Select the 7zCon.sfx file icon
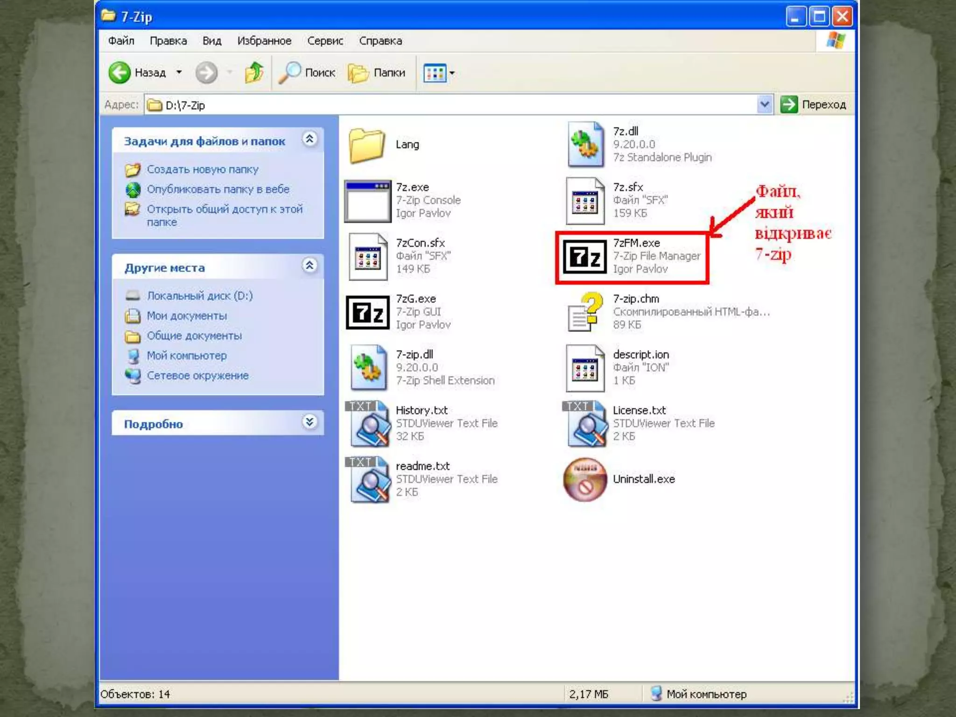 coord(368,256)
